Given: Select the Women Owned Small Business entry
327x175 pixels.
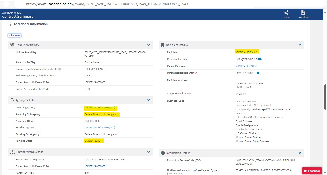Looking at the screenshot, I should pos(252,141).
